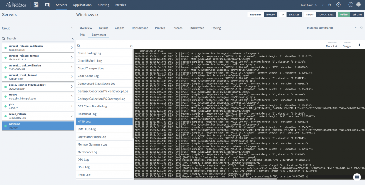
Task: Open the Instance commands dropdown
Action: tap(332, 28)
